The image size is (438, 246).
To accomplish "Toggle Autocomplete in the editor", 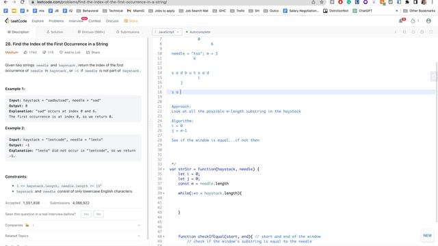I will coord(198,32).
